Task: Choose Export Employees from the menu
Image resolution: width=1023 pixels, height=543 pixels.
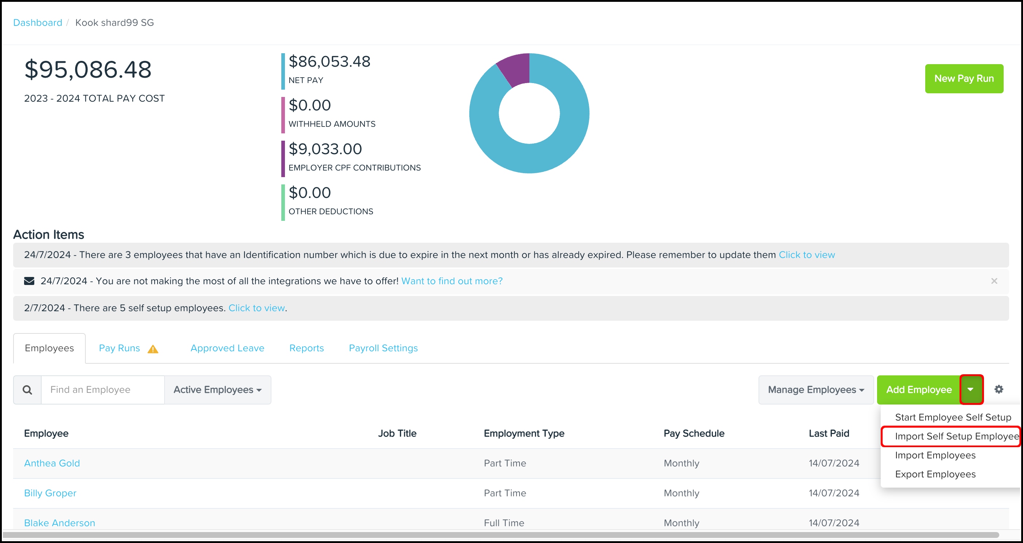Action: (x=935, y=474)
